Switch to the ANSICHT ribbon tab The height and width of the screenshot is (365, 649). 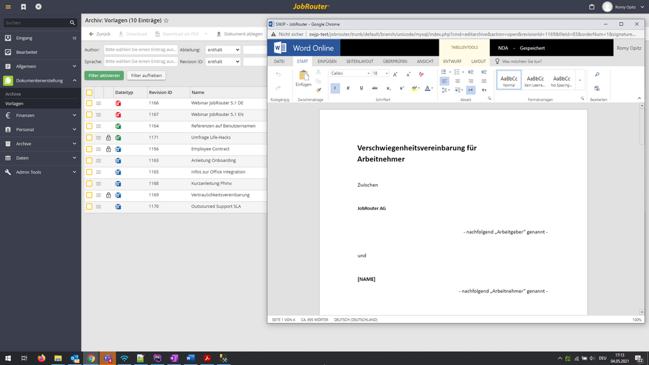tap(425, 61)
